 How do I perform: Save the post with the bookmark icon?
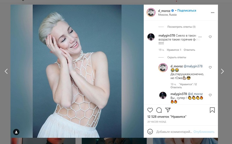pyautogui.click(x=212, y=110)
